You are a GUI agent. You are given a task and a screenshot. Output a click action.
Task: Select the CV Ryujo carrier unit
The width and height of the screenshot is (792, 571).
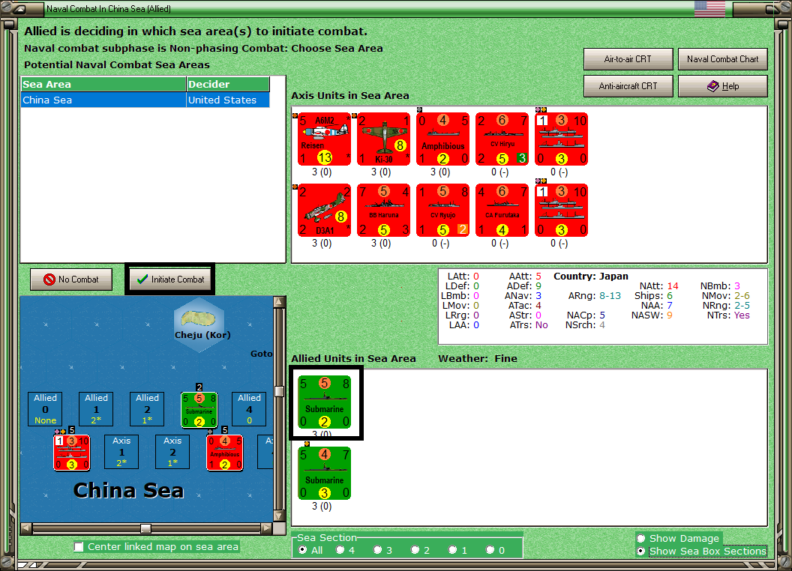(443, 210)
